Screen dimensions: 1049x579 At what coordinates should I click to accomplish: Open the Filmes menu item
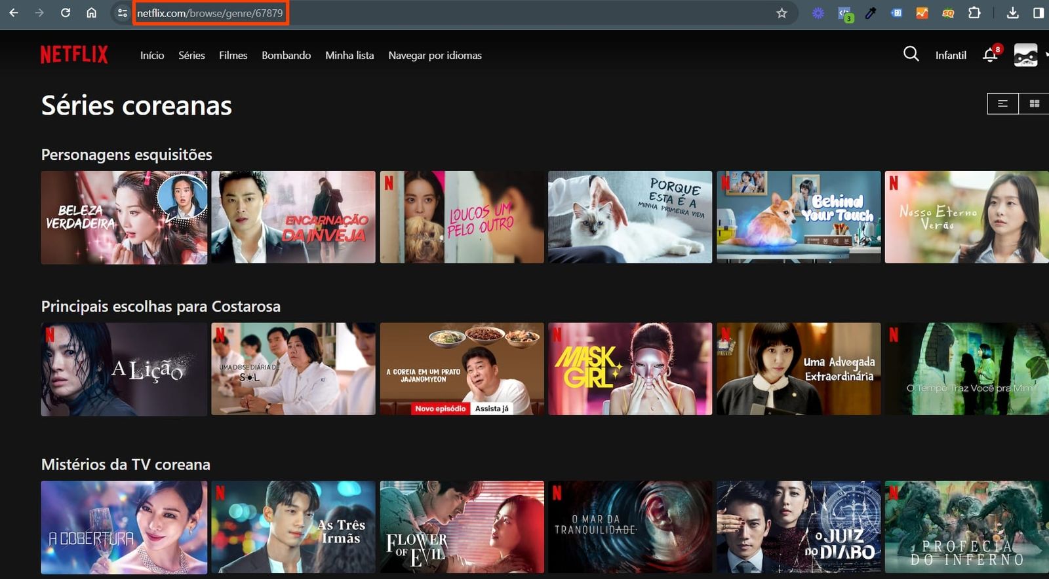(x=233, y=56)
